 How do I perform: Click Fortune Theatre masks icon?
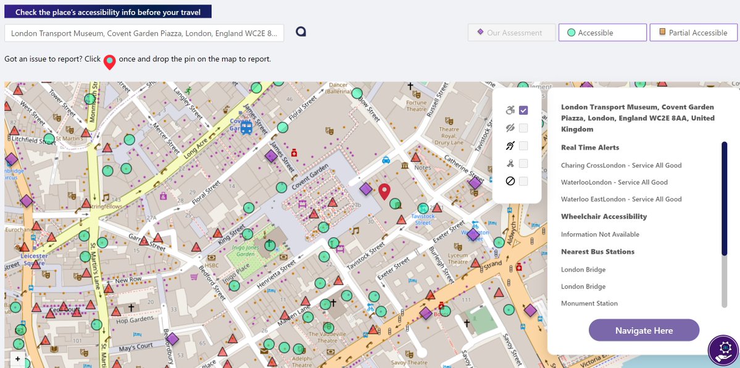point(416,93)
